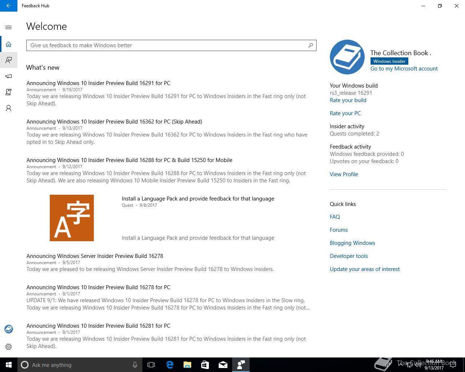Click the Cortana microphone icon
465x372 pixels.
coord(135,365)
